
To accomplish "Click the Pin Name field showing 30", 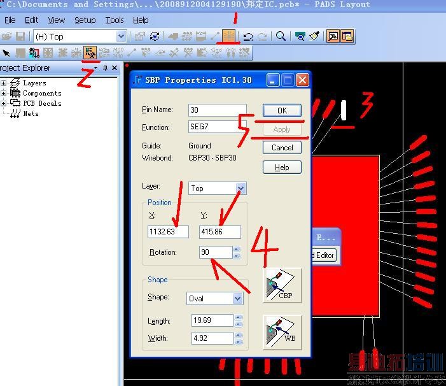I will pyautogui.click(x=218, y=110).
